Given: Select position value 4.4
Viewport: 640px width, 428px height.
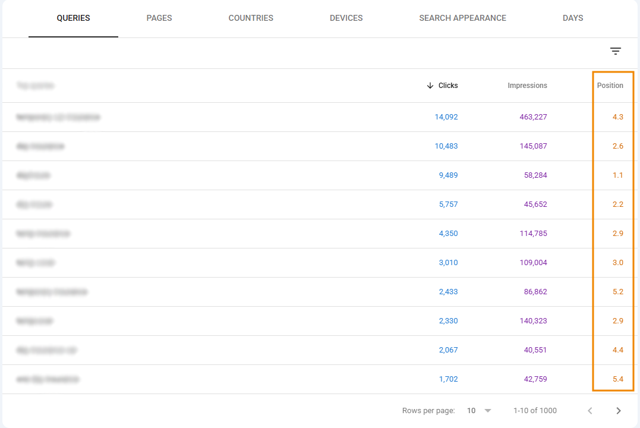Looking at the screenshot, I should pos(617,350).
